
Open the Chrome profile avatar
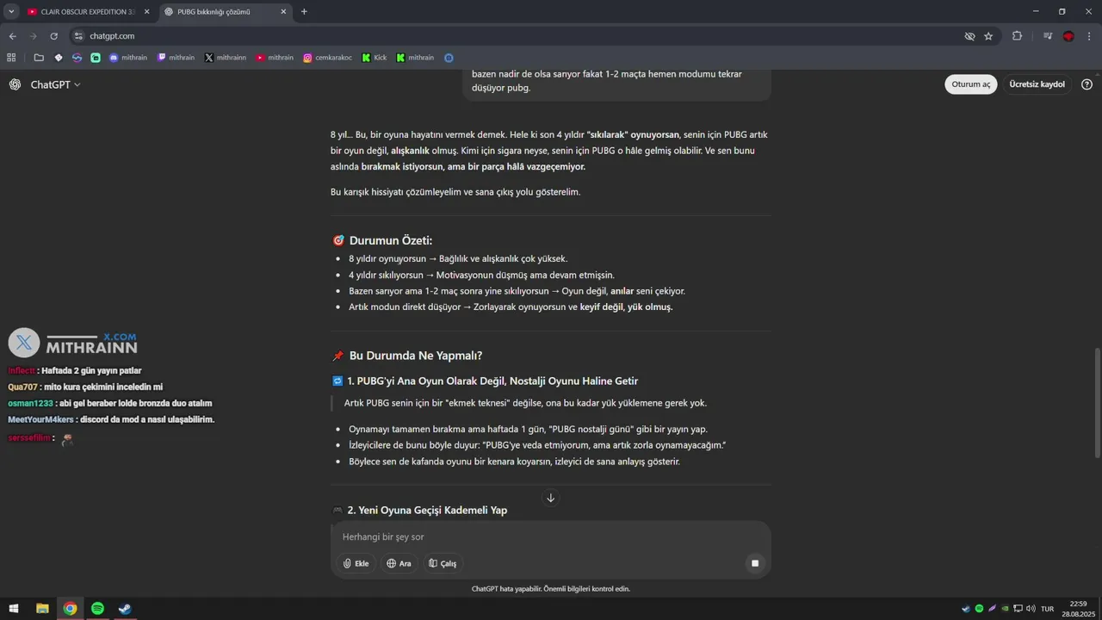(1068, 36)
